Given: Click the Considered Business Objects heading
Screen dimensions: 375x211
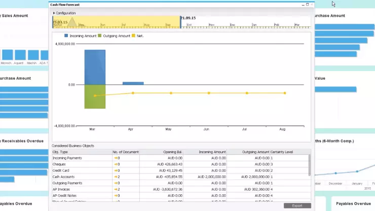Looking at the screenshot, I should coord(73,146).
